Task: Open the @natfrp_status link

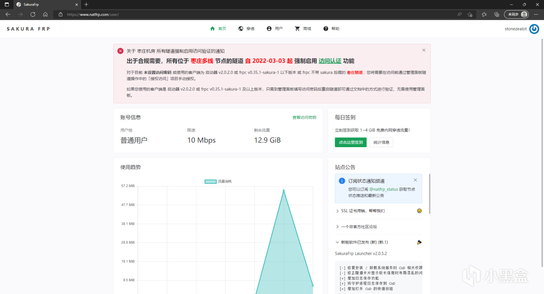Action: [x=383, y=189]
